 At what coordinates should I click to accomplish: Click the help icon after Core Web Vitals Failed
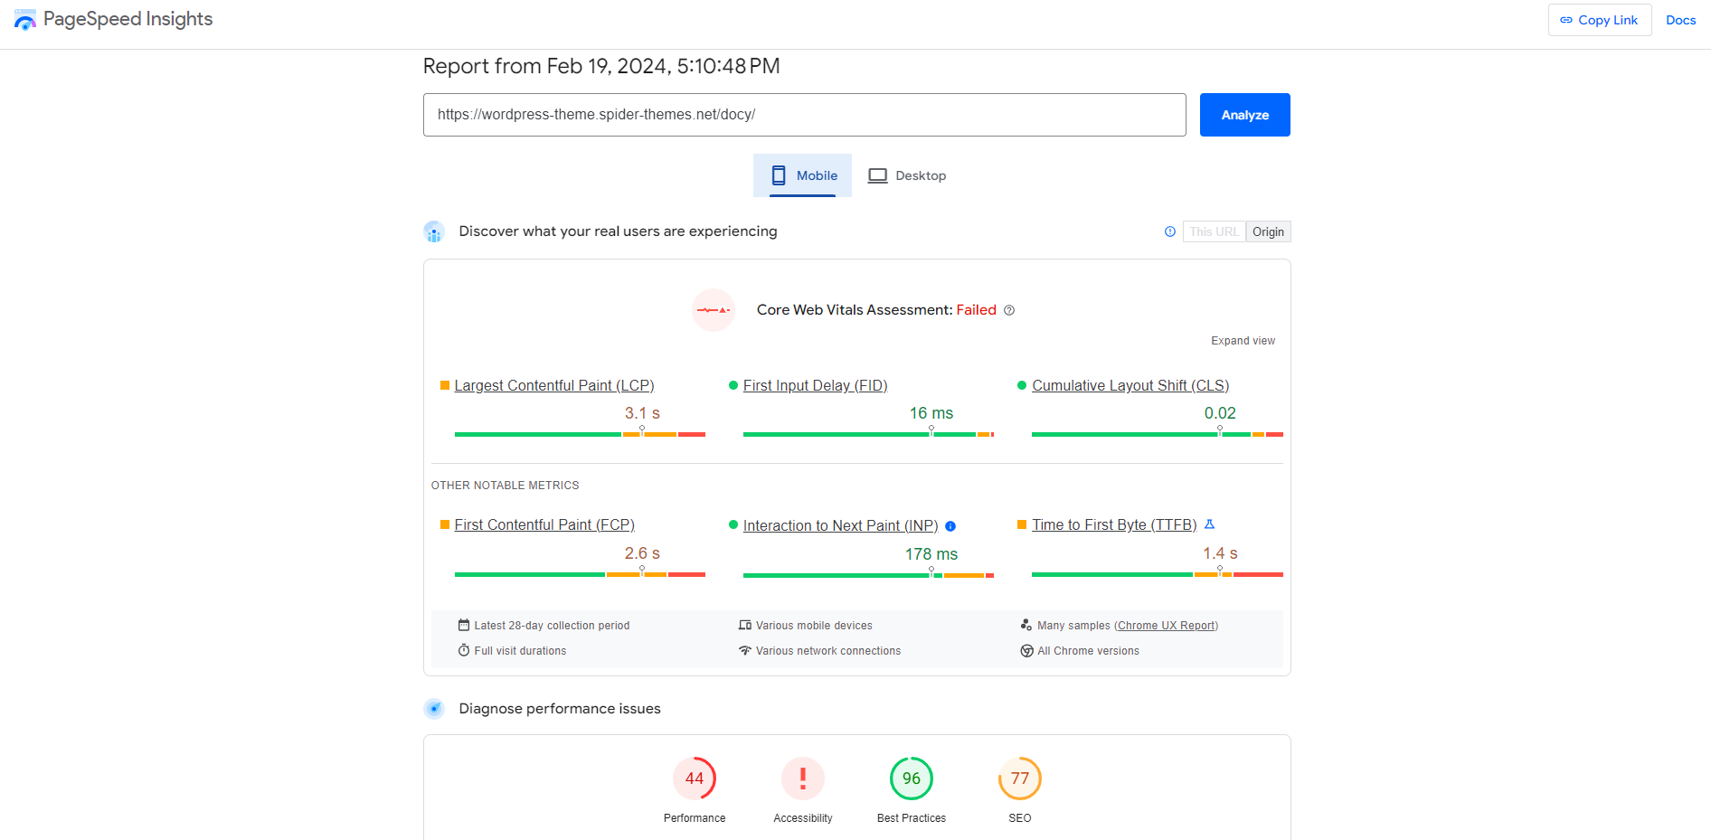[x=1009, y=310]
